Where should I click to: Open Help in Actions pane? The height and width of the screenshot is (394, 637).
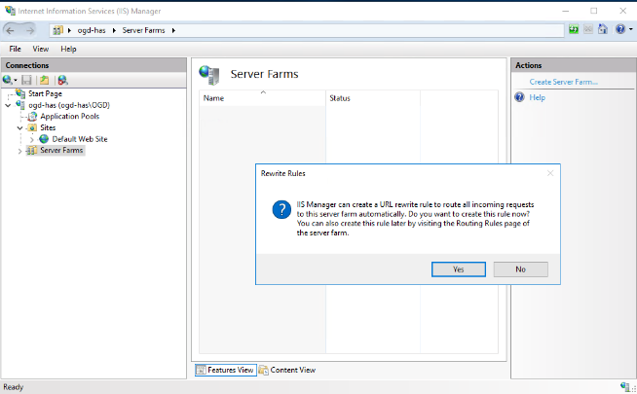pyautogui.click(x=537, y=98)
